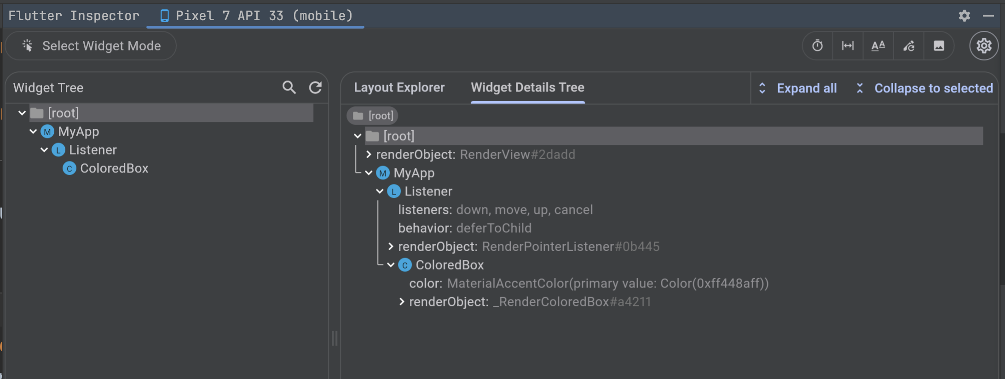The width and height of the screenshot is (1005, 379).
Task: Open inspector settings gear in toolbar
Action: tap(984, 46)
